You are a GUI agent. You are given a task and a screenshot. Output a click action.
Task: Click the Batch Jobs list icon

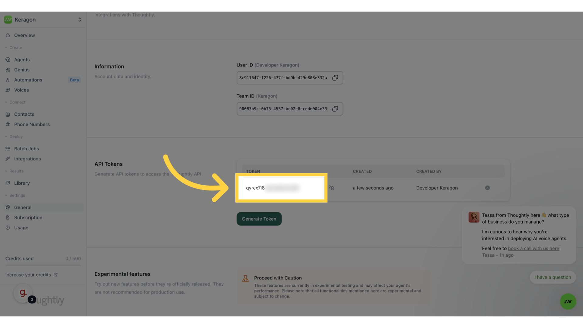(8, 149)
